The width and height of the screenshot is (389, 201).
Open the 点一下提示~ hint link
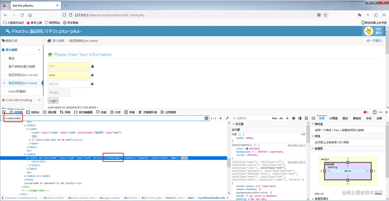[375, 41]
